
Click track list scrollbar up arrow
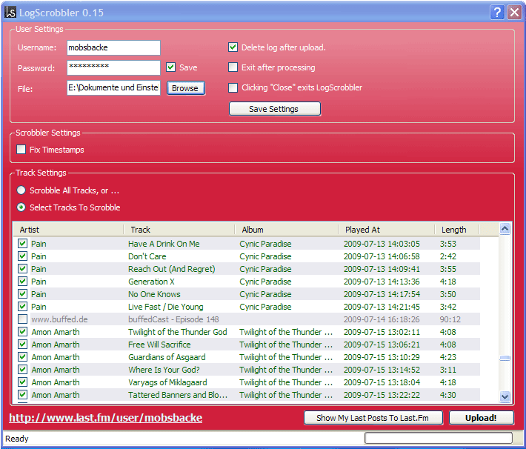[505, 229]
